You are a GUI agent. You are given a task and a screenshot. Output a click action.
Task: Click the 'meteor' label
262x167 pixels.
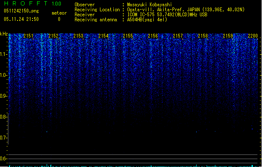[59, 13]
